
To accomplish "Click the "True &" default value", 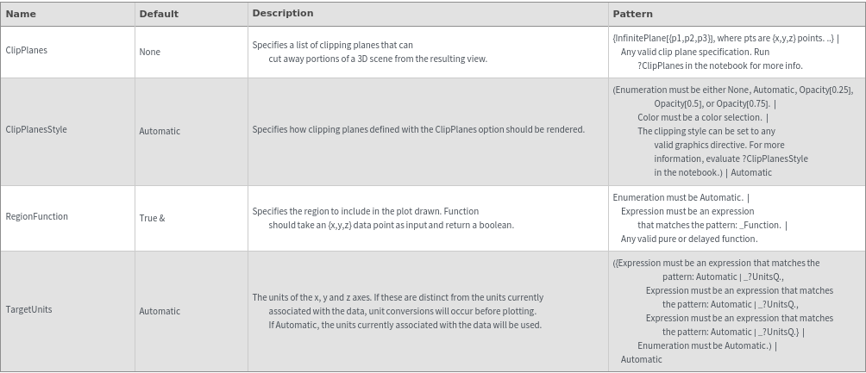I will tap(152, 218).
